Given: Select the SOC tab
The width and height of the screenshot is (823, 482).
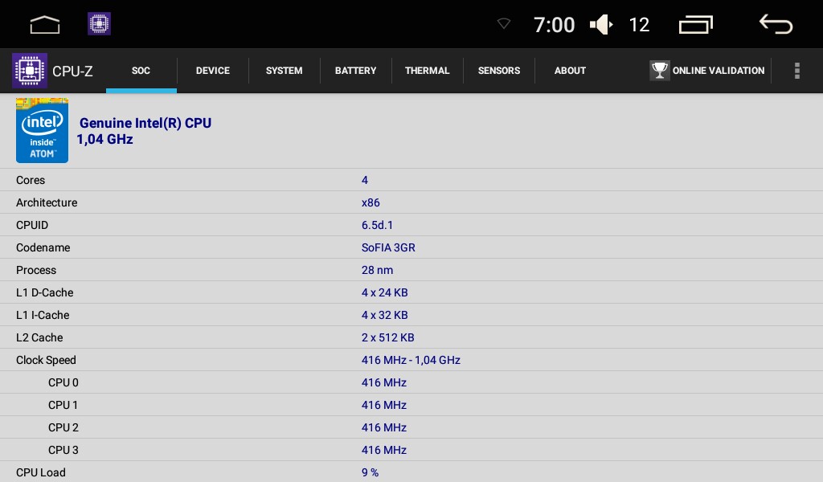Looking at the screenshot, I should tap(141, 71).
